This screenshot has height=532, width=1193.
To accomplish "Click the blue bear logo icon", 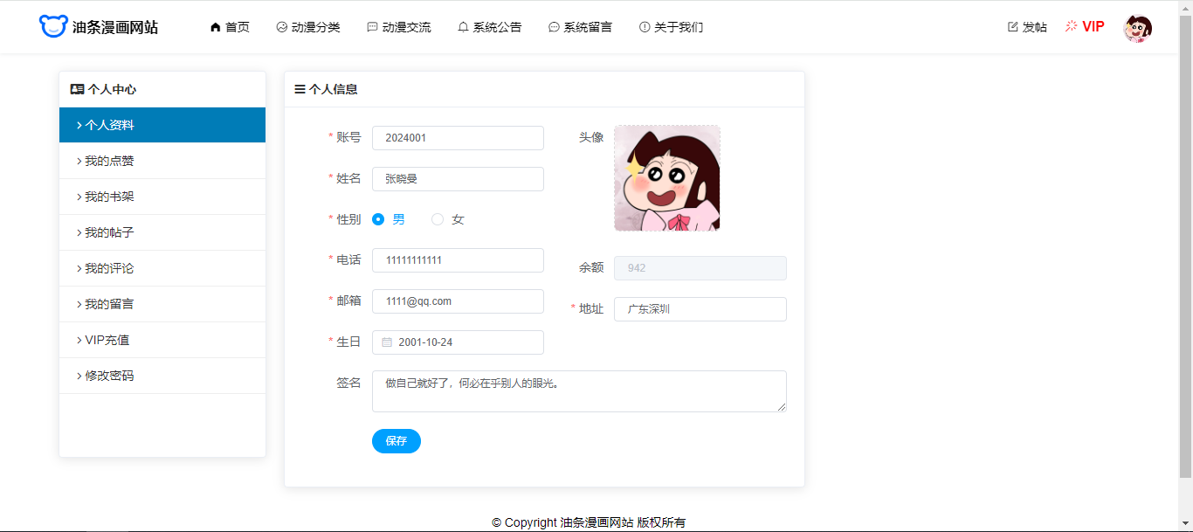I will tap(53, 26).
